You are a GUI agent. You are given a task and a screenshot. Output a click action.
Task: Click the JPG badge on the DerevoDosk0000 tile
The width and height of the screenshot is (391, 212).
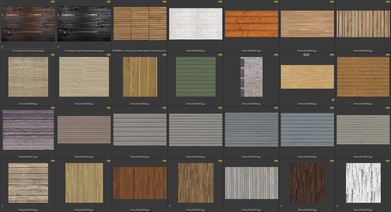point(220,2)
